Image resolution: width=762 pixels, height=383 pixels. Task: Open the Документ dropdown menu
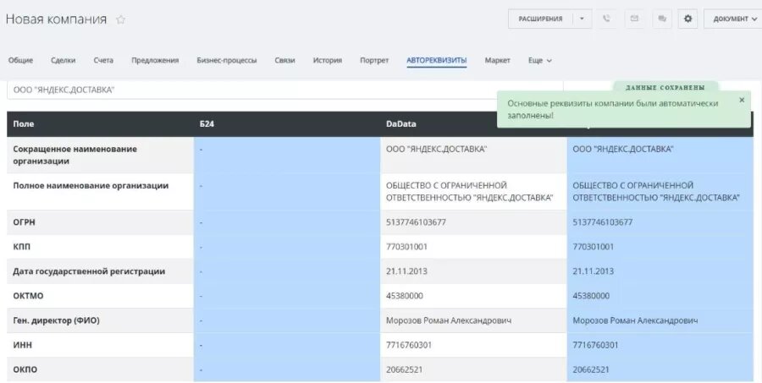point(733,19)
